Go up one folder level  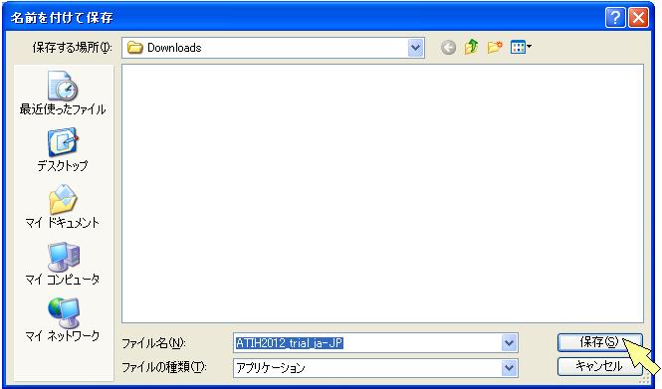pyautogui.click(x=471, y=47)
